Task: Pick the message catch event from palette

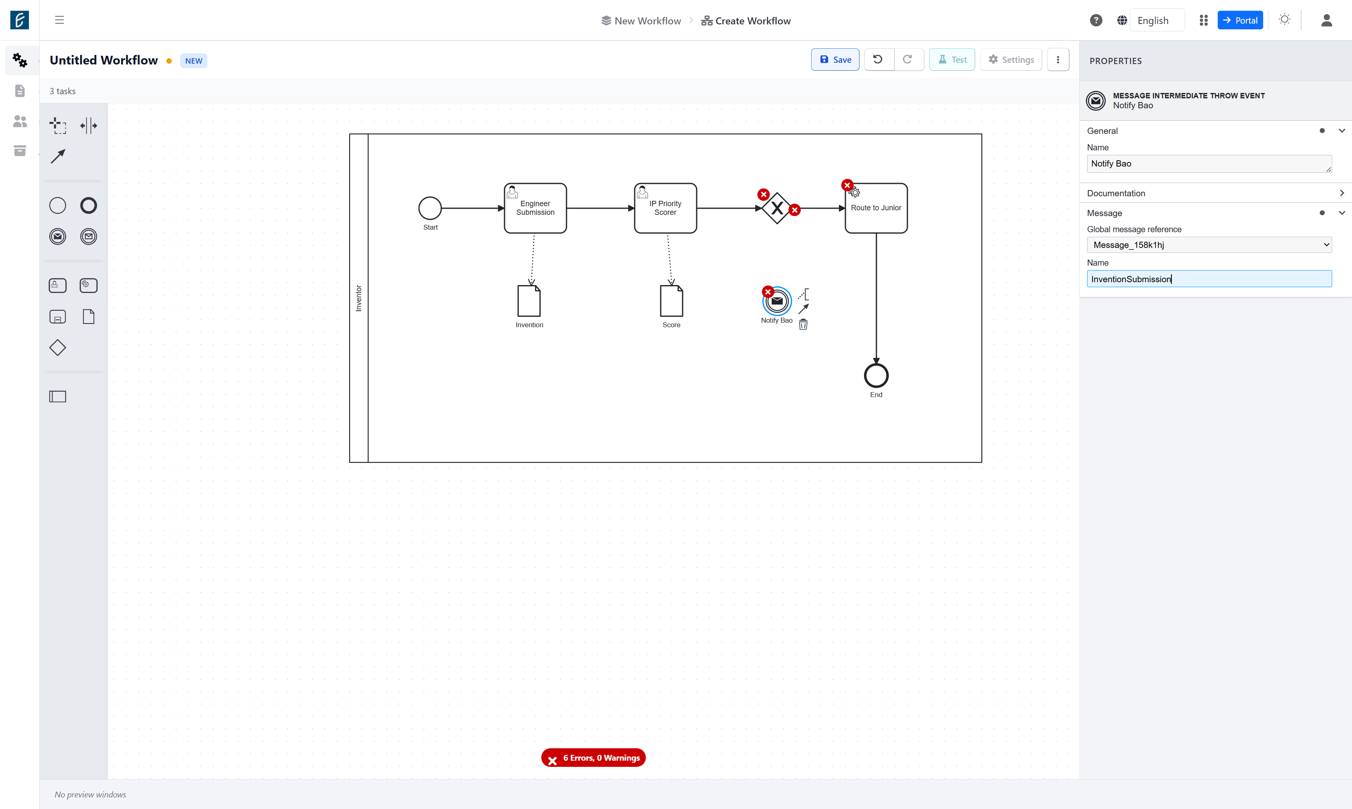Action: pyautogui.click(x=88, y=237)
